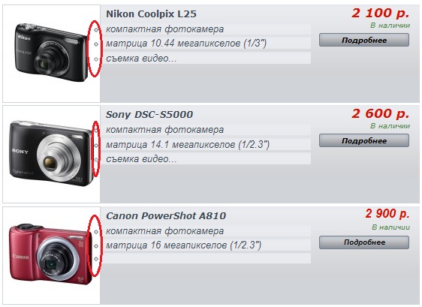Click bullet beside Canon 'компактная фотокамера'
Viewport: 422px width, 307px height.
click(x=96, y=232)
